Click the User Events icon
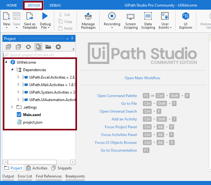Image resolution: width=211 pixels, height=185 pixels. coord(165,16)
